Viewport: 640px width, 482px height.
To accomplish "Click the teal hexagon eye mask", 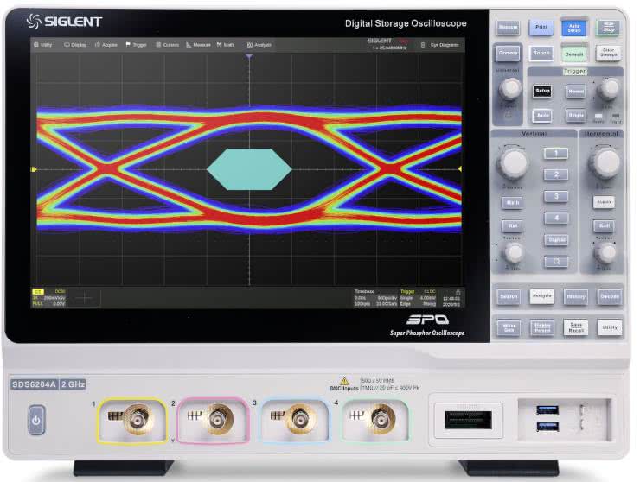I will pos(250,168).
